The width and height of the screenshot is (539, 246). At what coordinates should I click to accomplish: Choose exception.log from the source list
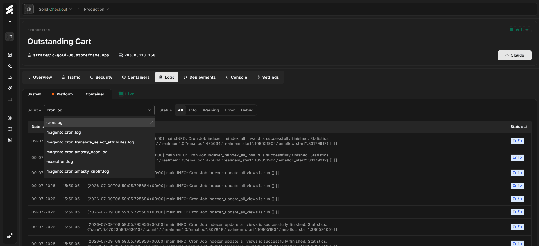coord(99,161)
